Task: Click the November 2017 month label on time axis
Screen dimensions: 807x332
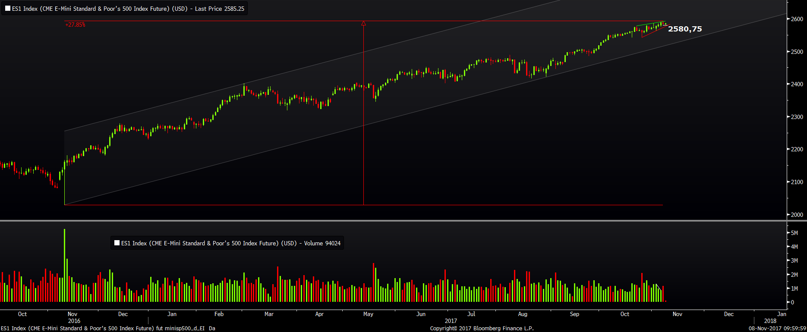Action: point(678,314)
